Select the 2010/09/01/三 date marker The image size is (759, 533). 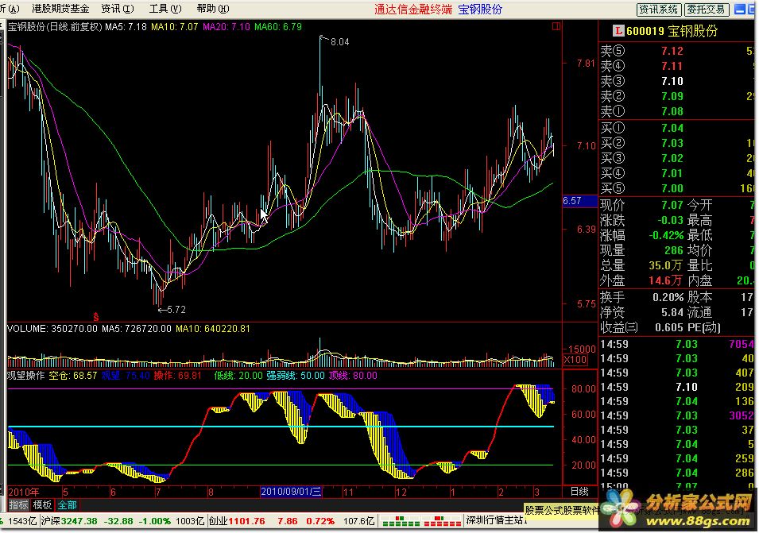click(x=291, y=492)
